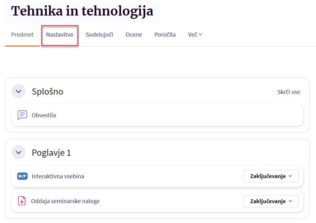The height and width of the screenshot is (223, 316).
Task: Switch to the Predmet tab
Action: point(22,35)
